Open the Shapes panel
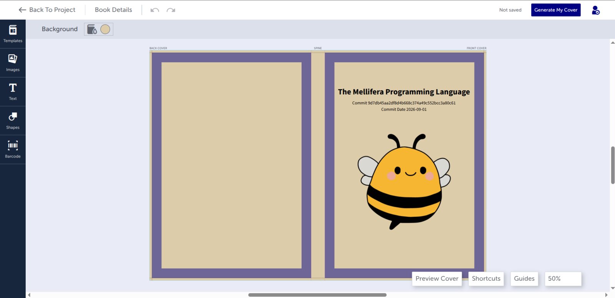The width and height of the screenshot is (615, 298). pyautogui.click(x=13, y=121)
